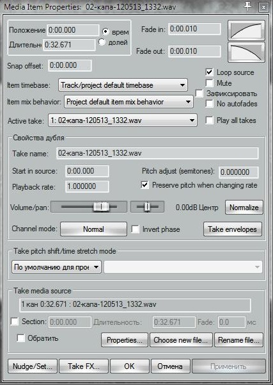The width and height of the screenshot is (273, 385).
Task: Click the Channel mode Normal button
Action: pyautogui.click(x=93, y=229)
